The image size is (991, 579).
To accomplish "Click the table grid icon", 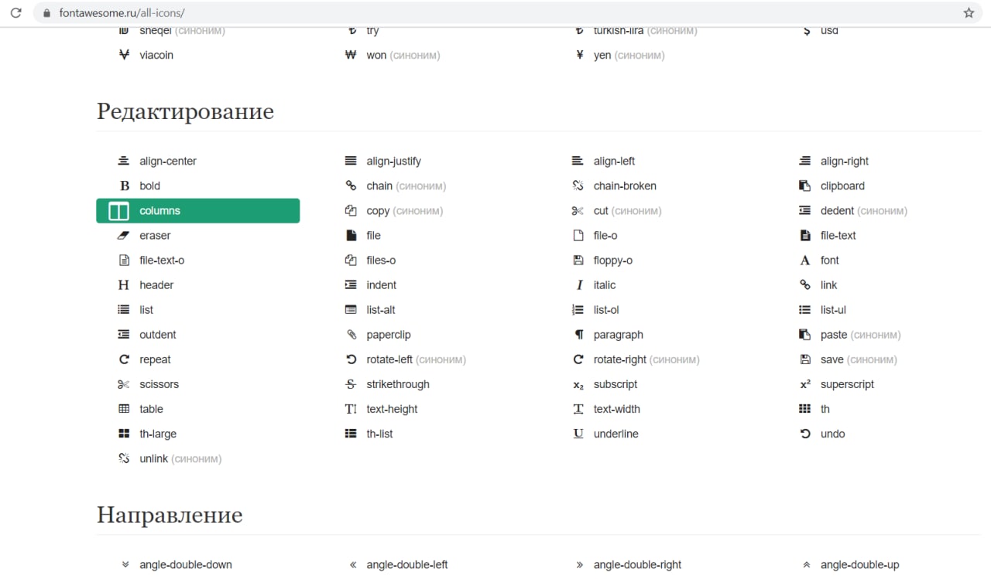I will click(124, 409).
